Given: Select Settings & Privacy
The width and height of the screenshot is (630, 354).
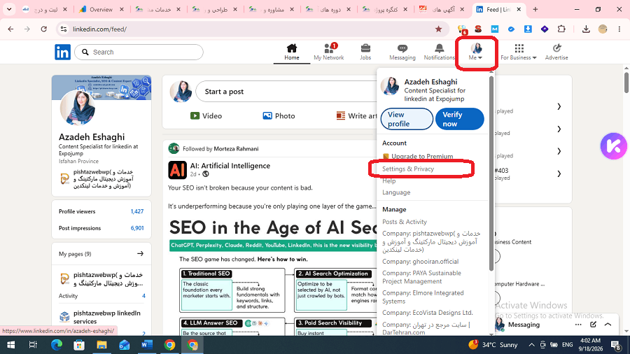Looking at the screenshot, I should pos(408,169).
